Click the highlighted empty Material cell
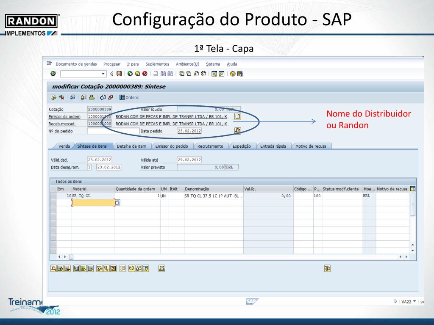Viewport: 434px width, 325px height. coord(93,203)
